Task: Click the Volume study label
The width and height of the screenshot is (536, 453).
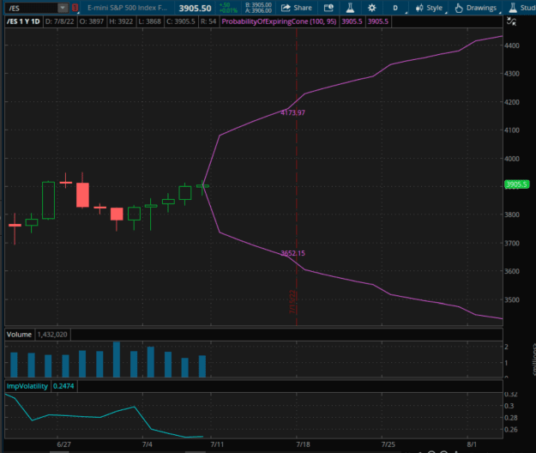Action: tap(19, 335)
